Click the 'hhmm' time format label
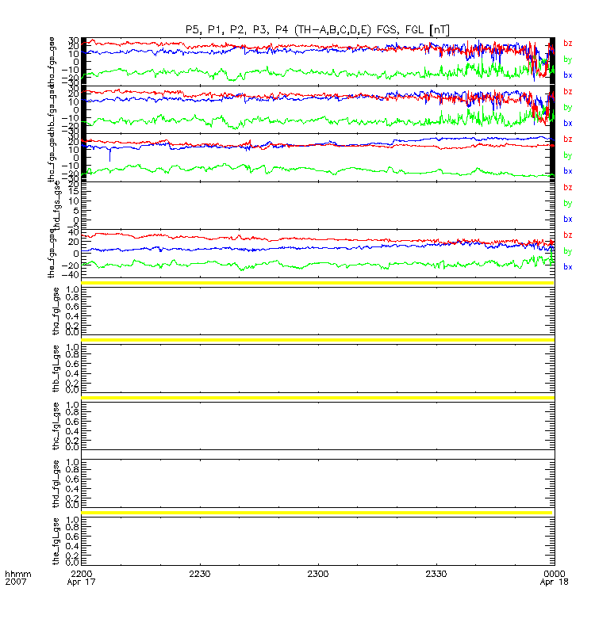This screenshot has height=634, width=595. coord(17,574)
